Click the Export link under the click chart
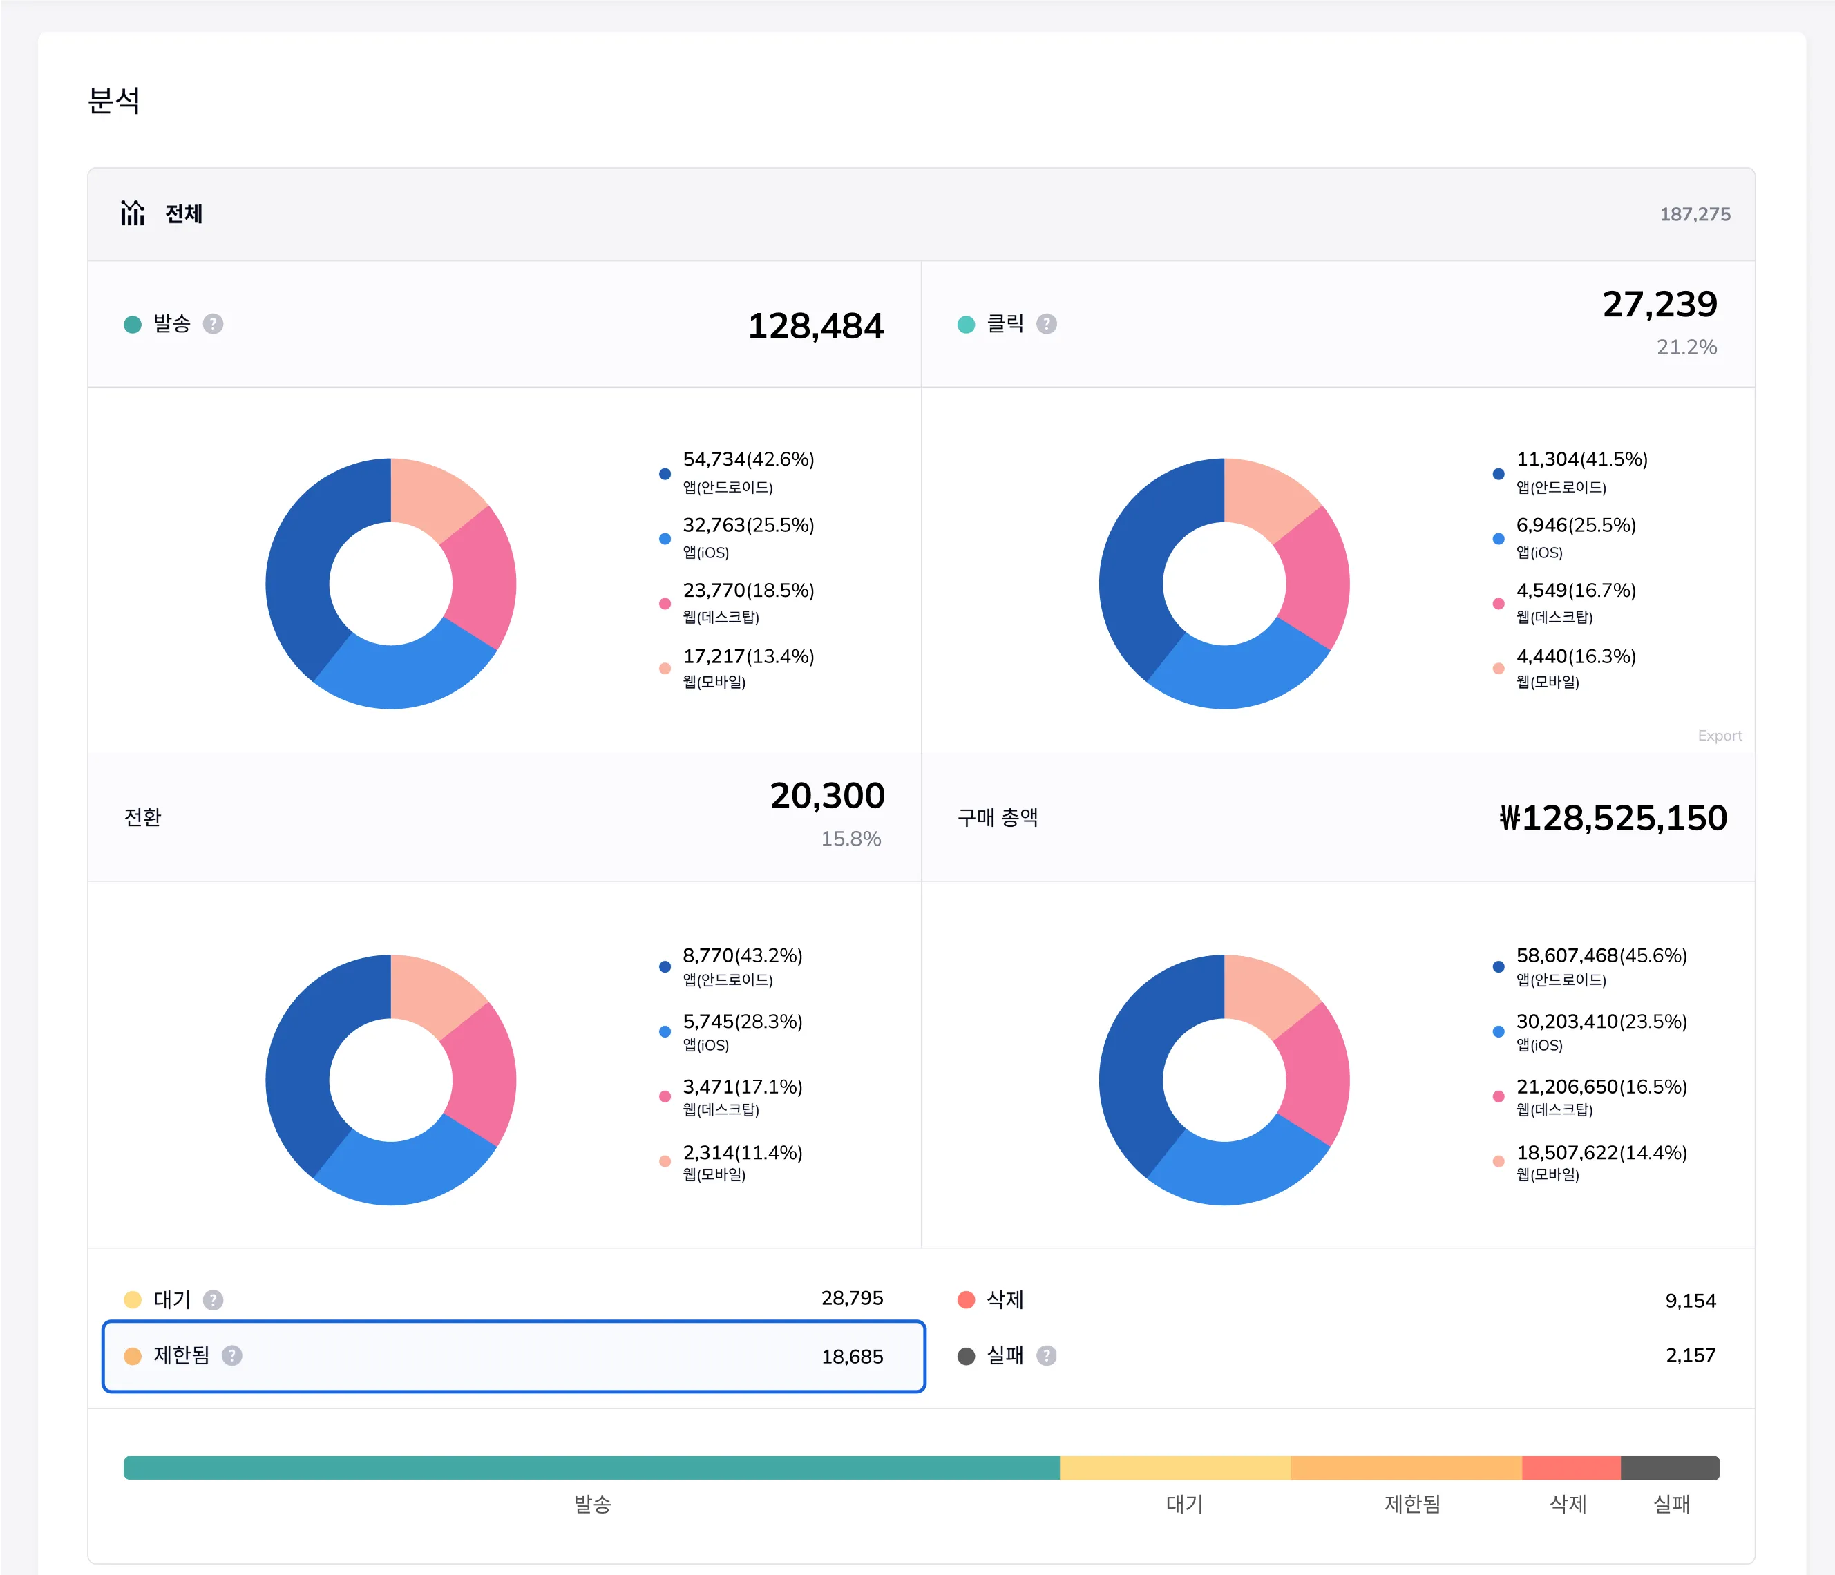Viewport: 1835px width, 1575px height. pos(1719,736)
